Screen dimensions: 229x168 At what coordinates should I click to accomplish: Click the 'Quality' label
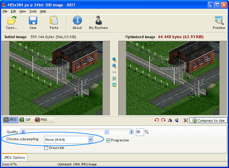pyautogui.click(x=12, y=132)
